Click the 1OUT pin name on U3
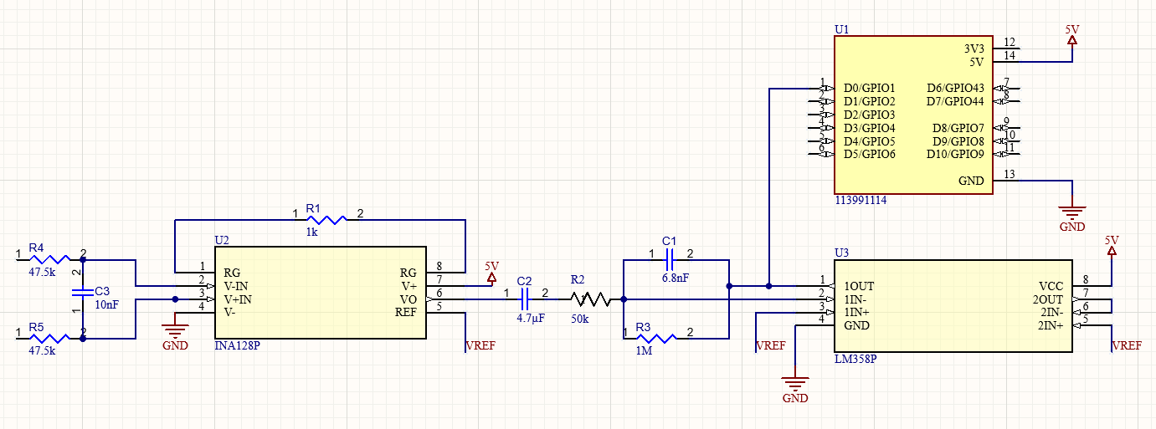This screenshot has width=1156, height=429. tap(859, 286)
